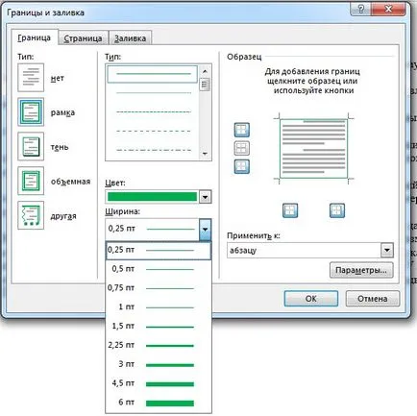This screenshot has height=416, width=417.
Task: Open the Цвет color dropdown arrow
Action: [205, 197]
